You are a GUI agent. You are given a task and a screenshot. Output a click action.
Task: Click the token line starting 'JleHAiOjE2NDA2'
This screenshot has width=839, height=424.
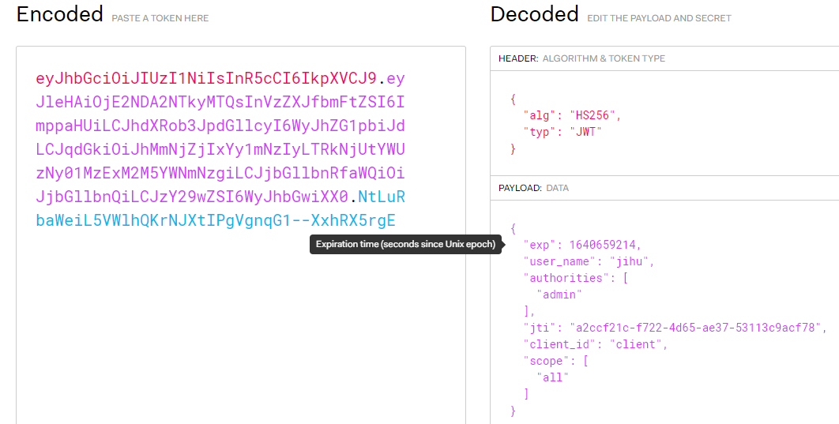(220, 102)
